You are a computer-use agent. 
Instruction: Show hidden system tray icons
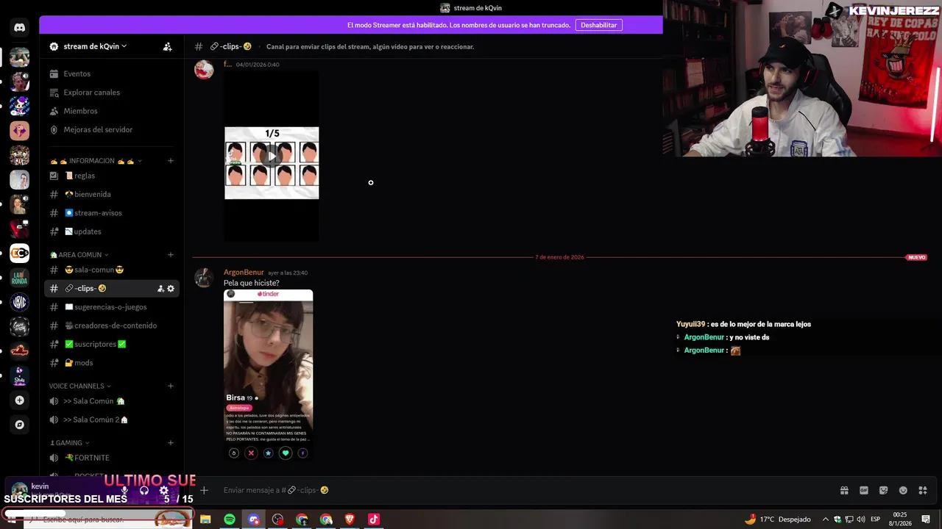pyautogui.click(x=825, y=519)
